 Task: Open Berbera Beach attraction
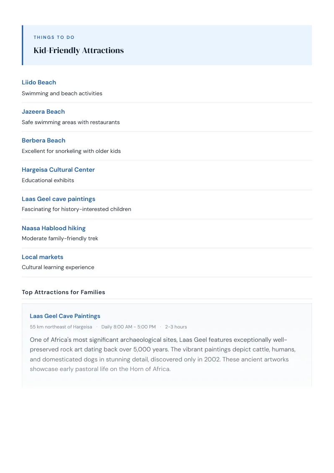pos(43,140)
